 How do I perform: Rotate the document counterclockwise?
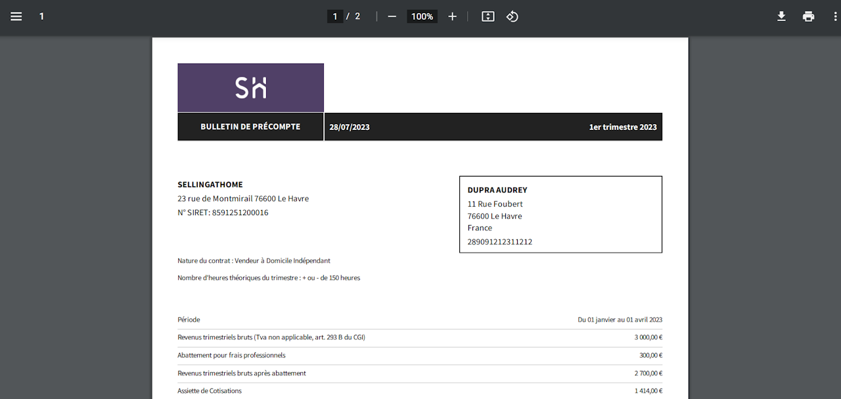click(x=512, y=16)
